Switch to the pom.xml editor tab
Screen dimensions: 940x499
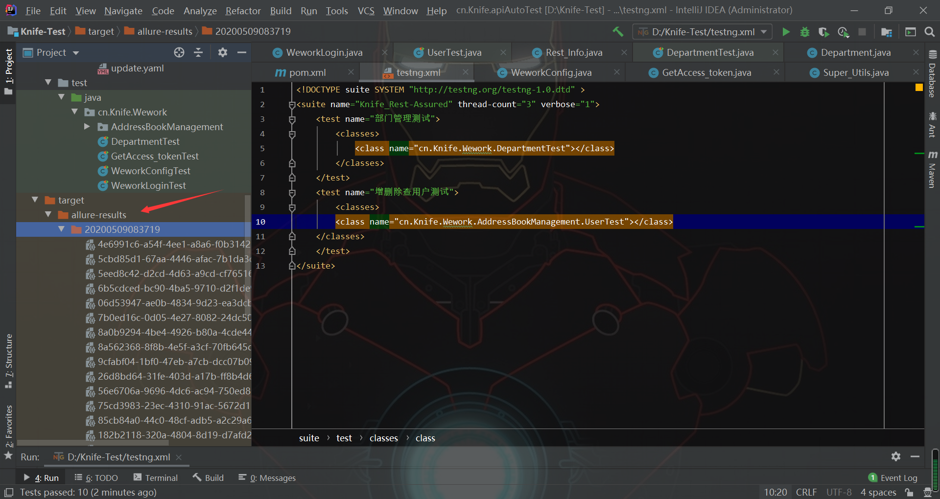(306, 73)
